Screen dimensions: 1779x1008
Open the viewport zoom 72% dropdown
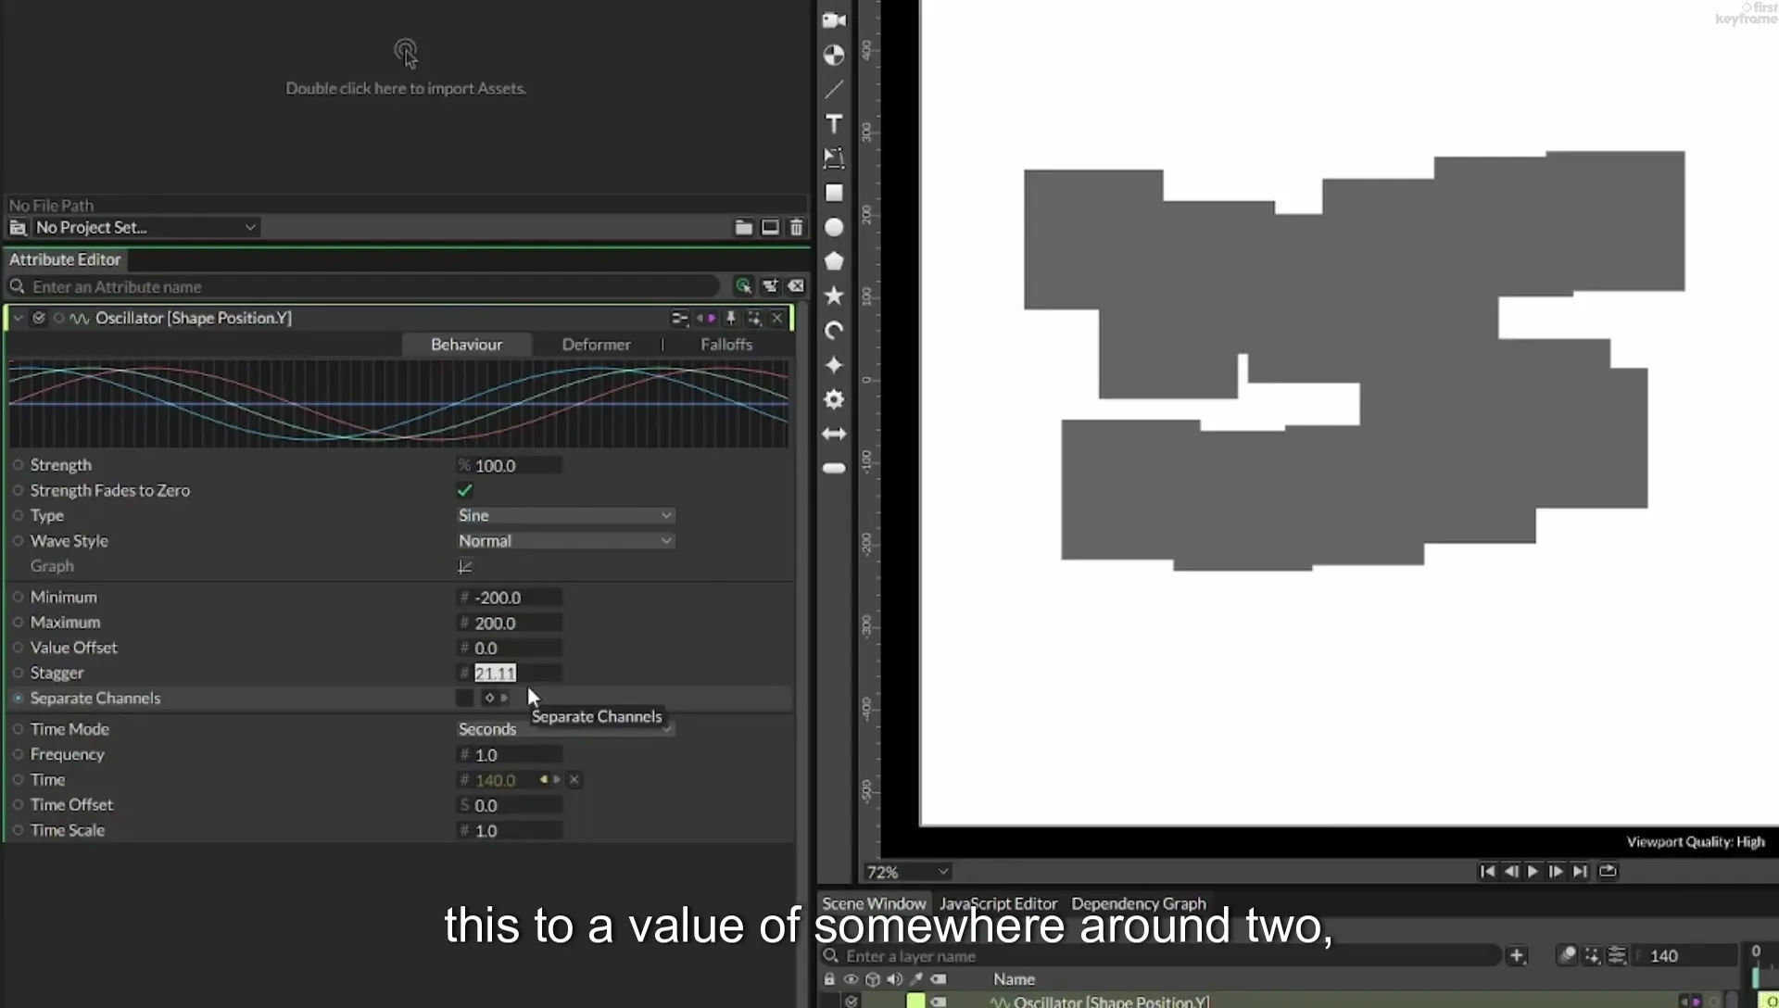pos(907,872)
